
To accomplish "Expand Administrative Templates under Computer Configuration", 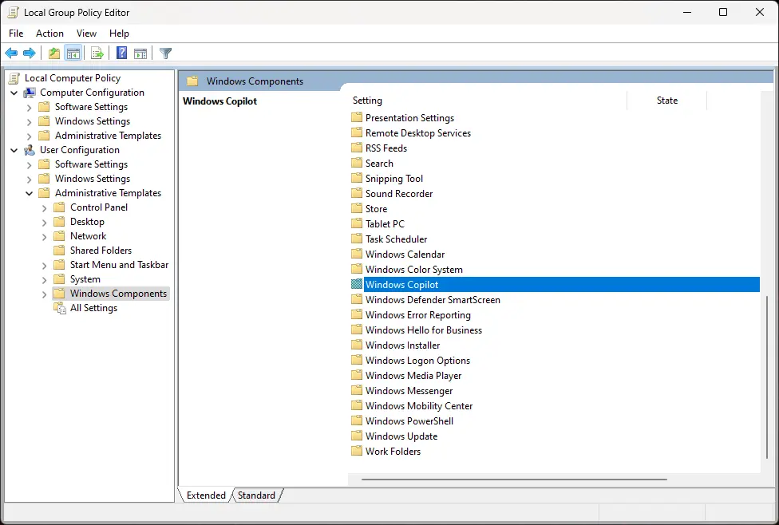I will (29, 136).
